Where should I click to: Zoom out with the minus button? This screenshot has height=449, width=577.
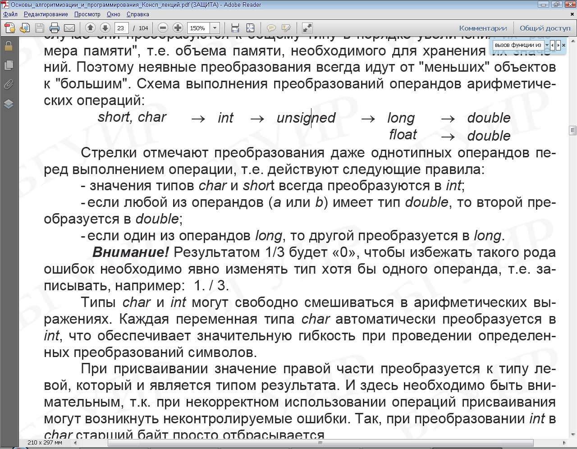(163, 28)
